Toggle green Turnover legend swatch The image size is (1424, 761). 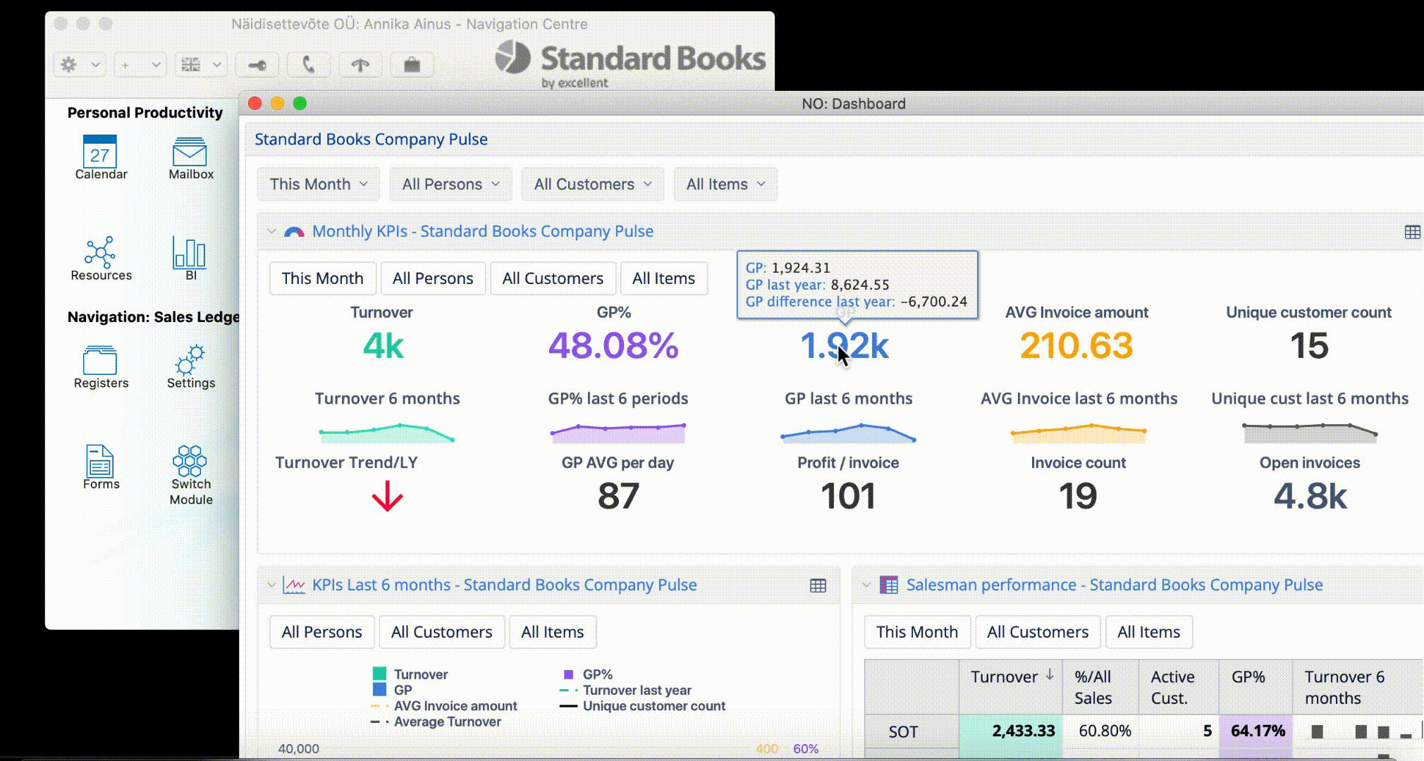(379, 674)
